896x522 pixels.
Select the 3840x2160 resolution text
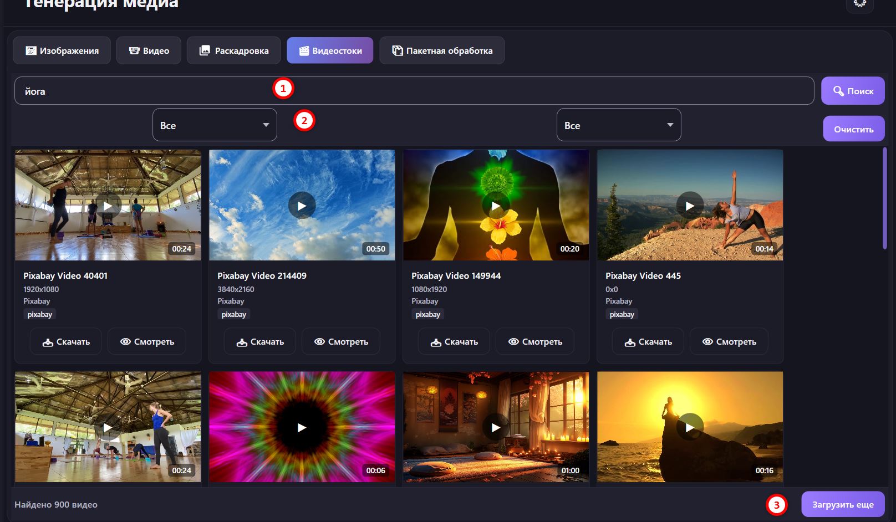click(x=236, y=289)
